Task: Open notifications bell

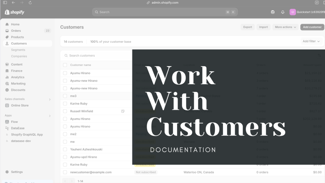Action: click(283, 12)
